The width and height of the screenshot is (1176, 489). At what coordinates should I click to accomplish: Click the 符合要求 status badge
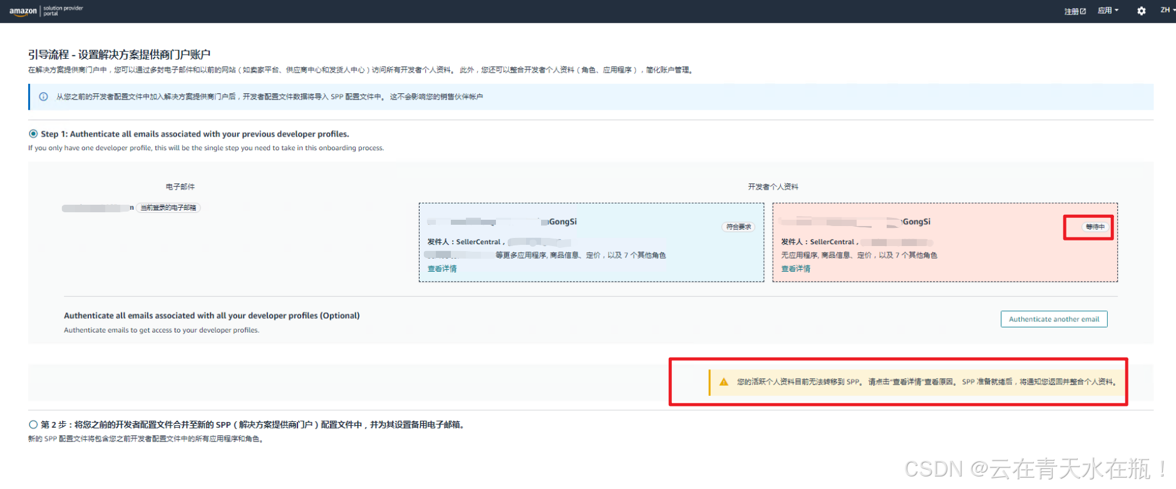[x=738, y=227]
